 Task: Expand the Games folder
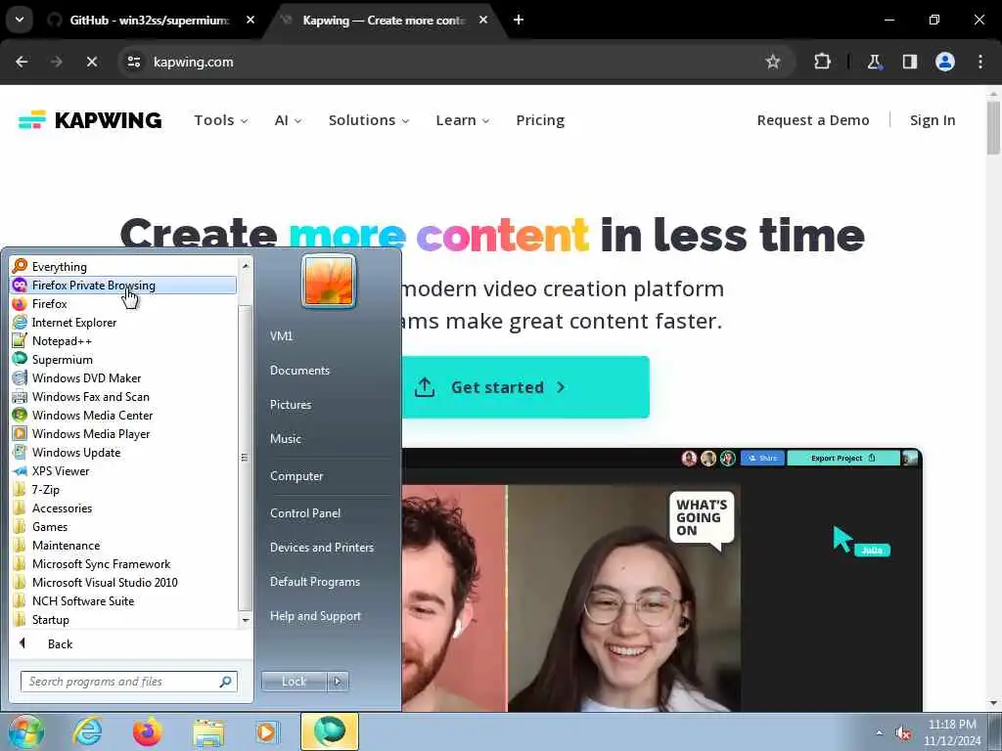coord(50,527)
